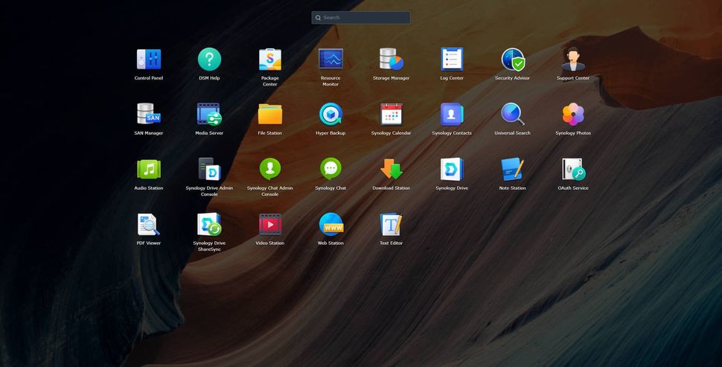722x367 pixels.
Task: Launch Audio Station
Action: 148,170
